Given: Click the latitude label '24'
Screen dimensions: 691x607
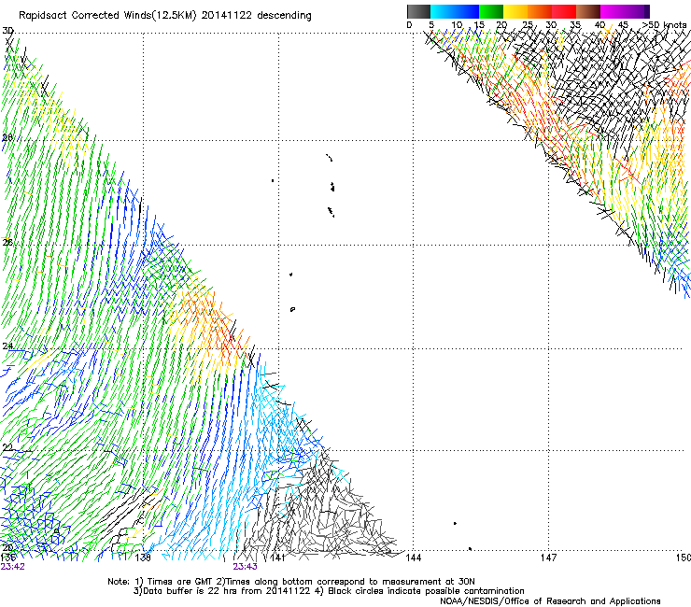Looking at the screenshot, I should (x=7, y=346).
